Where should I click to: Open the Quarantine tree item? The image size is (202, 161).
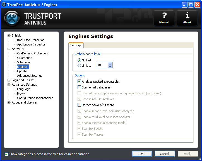tap(25, 58)
